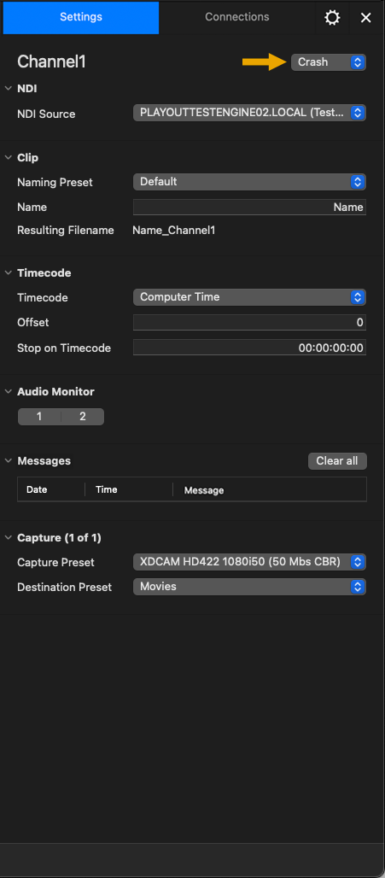Collapse the Audio Monitor section chevron

pos(9,391)
